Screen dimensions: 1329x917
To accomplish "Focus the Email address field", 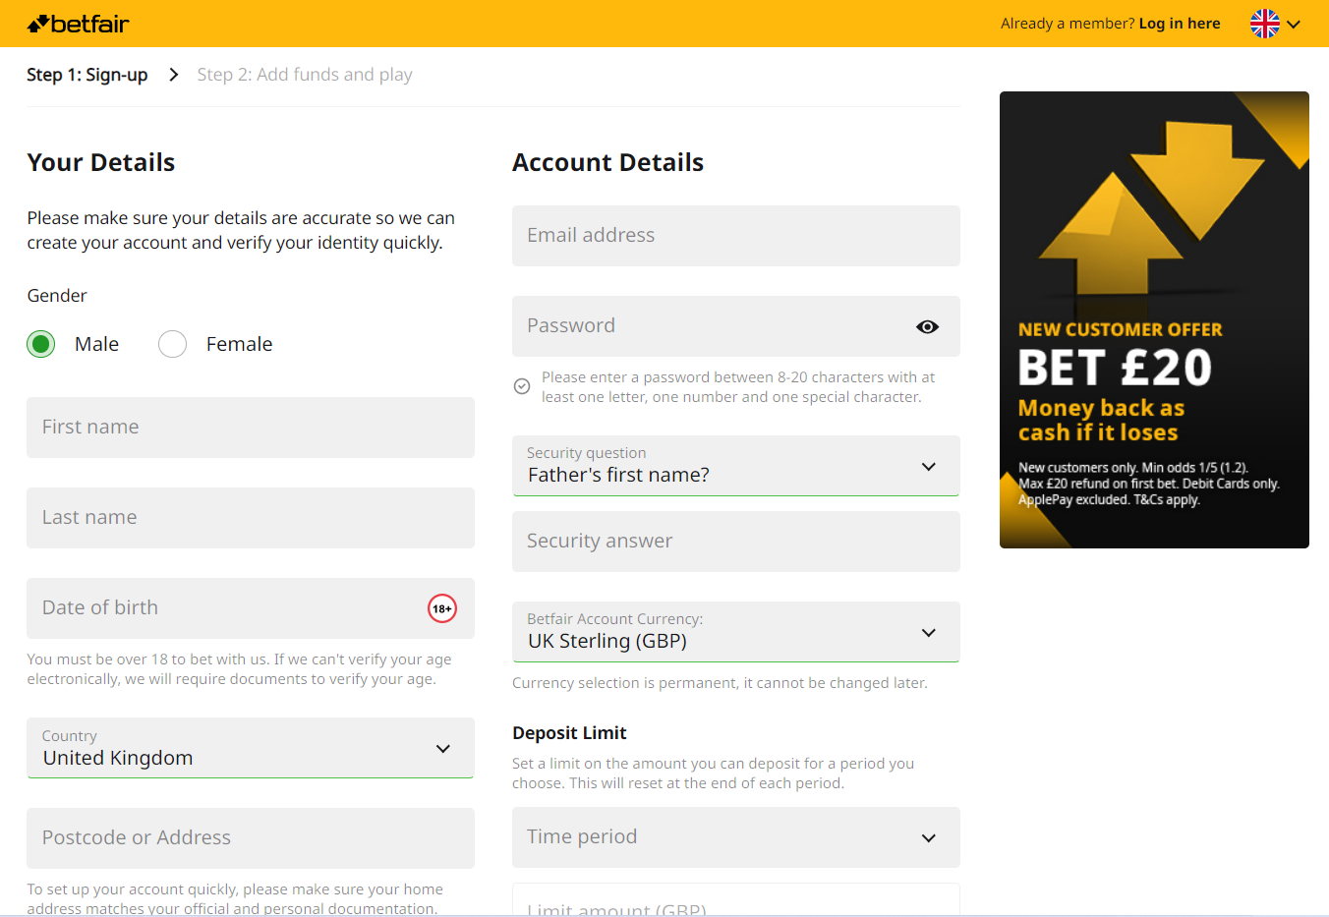I will 735,236.
